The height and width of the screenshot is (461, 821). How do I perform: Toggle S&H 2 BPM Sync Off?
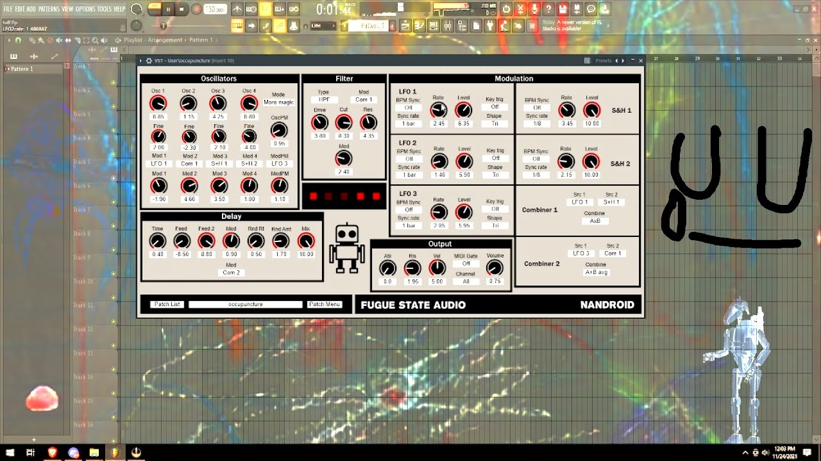pos(537,159)
